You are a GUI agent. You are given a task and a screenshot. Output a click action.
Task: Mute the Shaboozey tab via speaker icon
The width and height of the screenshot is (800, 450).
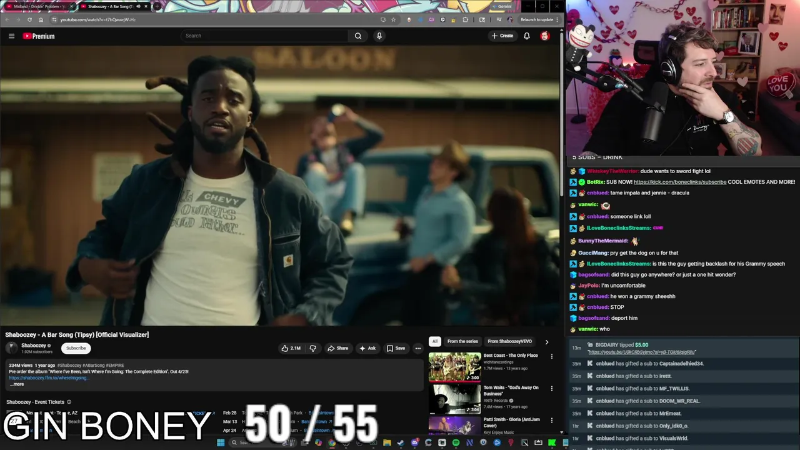click(138, 6)
